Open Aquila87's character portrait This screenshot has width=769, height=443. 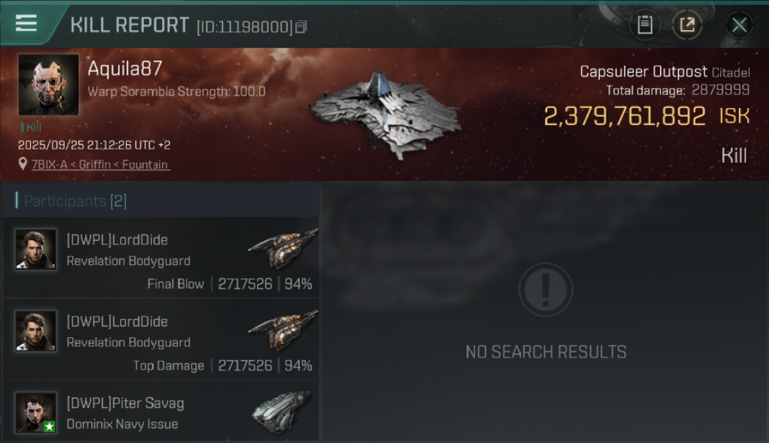(x=49, y=85)
